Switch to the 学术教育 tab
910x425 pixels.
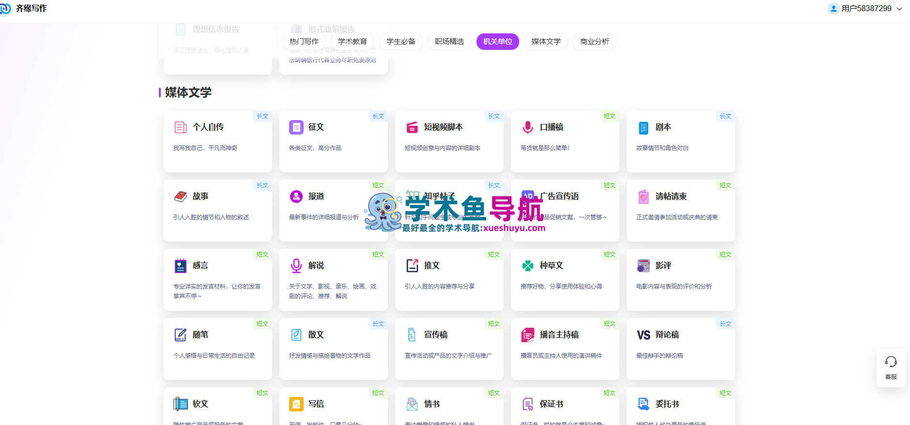353,42
